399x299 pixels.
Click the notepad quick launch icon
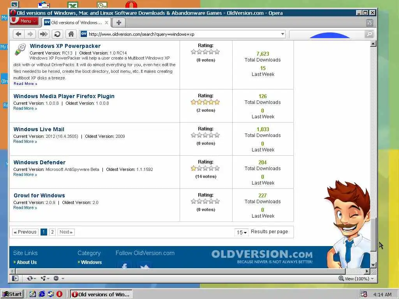[x=33, y=294]
